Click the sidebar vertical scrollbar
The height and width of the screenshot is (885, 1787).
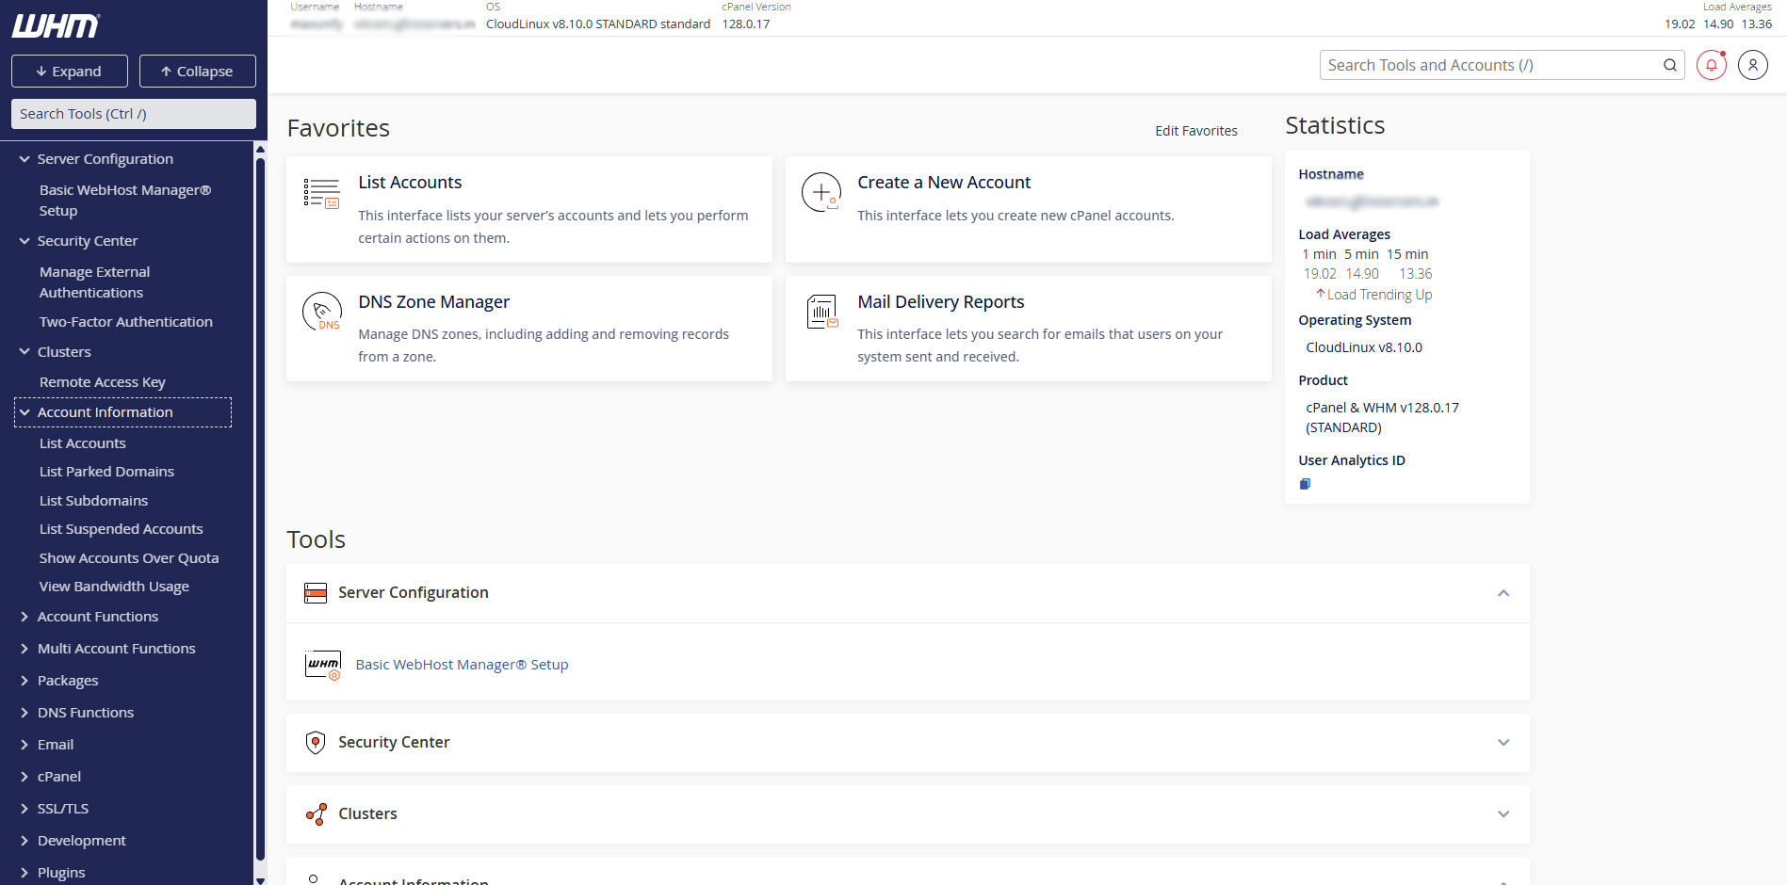pyautogui.click(x=260, y=508)
